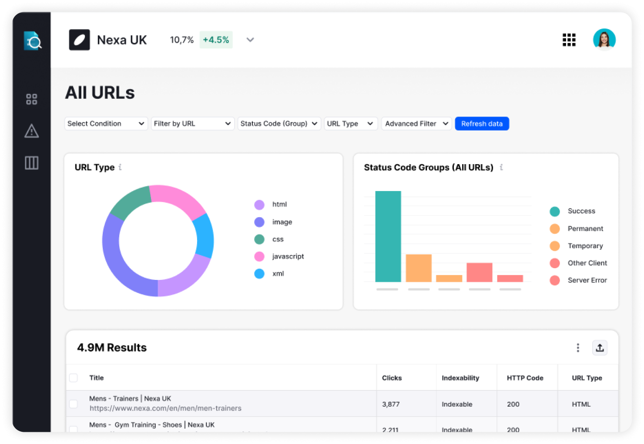
Task: Export results using the upload icon
Action: pos(600,348)
